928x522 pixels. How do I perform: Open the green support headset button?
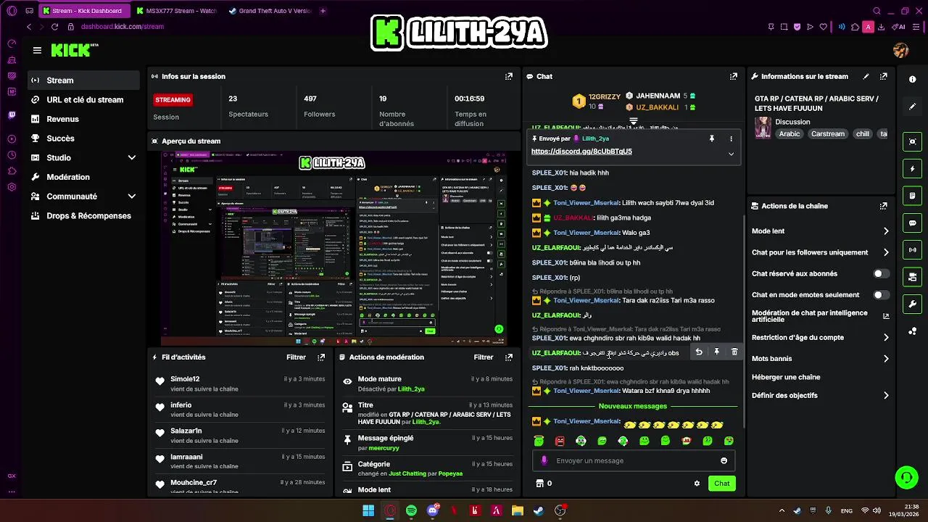[906, 477]
